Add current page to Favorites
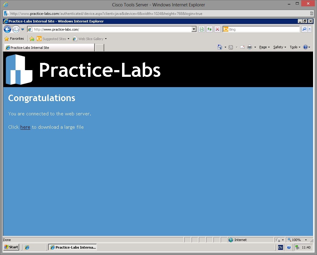The image size is (317, 255). click(x=32, y=39)
